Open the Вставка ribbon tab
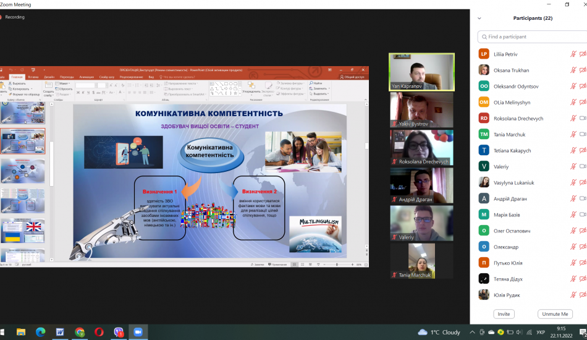 [x=33, y=77]
